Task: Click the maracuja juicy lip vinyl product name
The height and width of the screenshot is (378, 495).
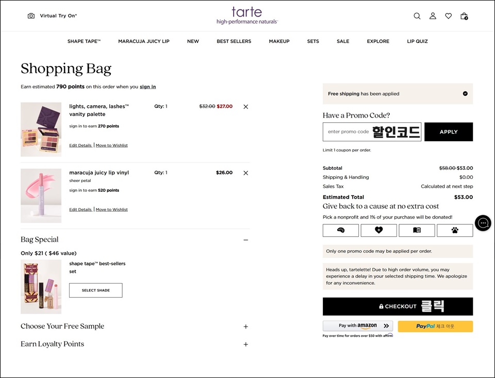Action: coord(99,173)
